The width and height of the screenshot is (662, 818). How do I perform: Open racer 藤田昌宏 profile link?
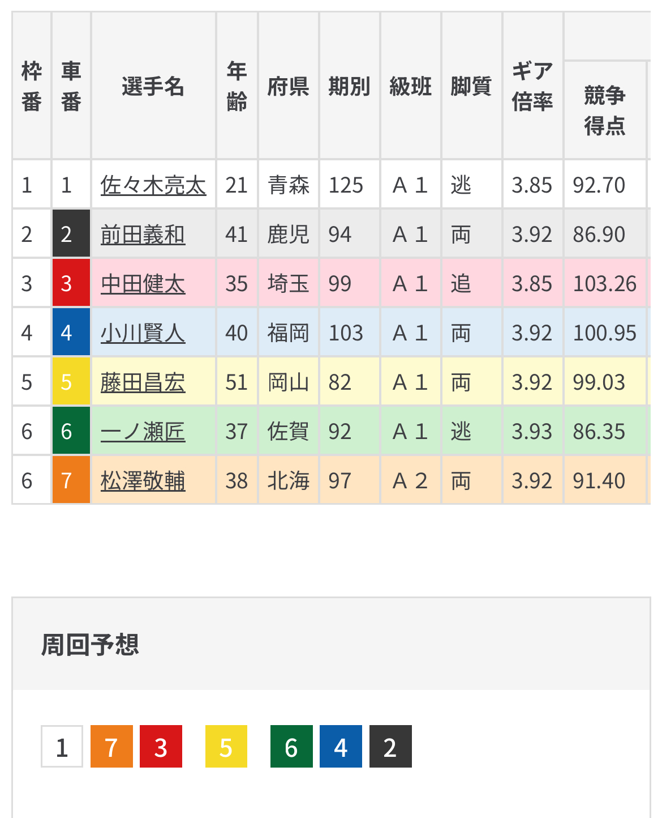click(143, 382)
